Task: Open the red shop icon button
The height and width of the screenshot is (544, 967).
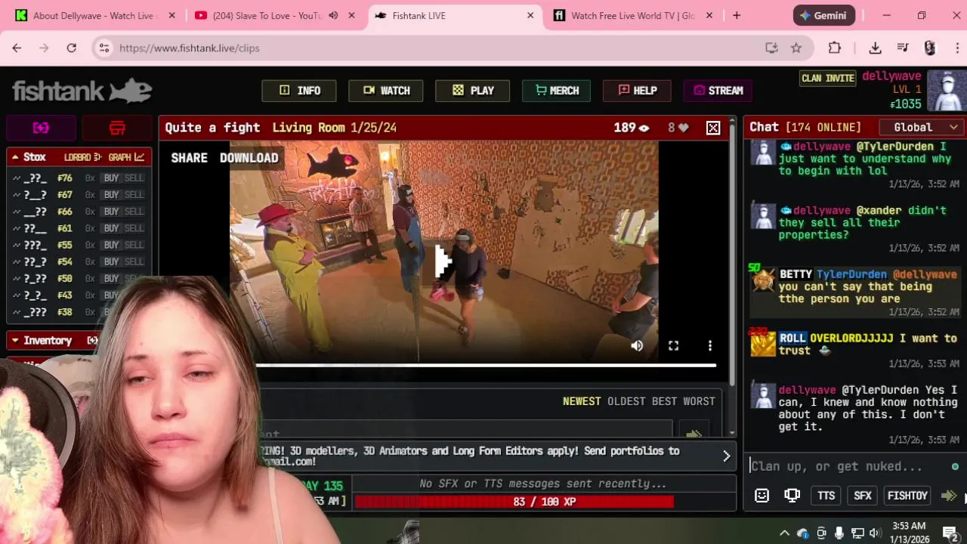Action: coord(117,128)
